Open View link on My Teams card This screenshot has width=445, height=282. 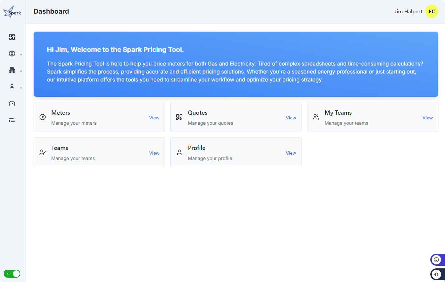click(x=427, y=118)
